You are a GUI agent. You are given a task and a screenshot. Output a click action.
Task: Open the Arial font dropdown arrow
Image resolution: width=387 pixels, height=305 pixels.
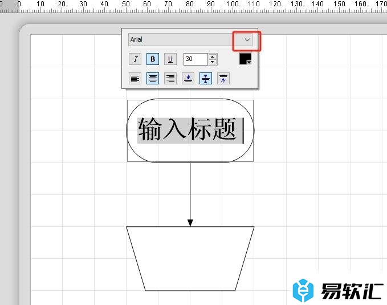pos(247,40)
